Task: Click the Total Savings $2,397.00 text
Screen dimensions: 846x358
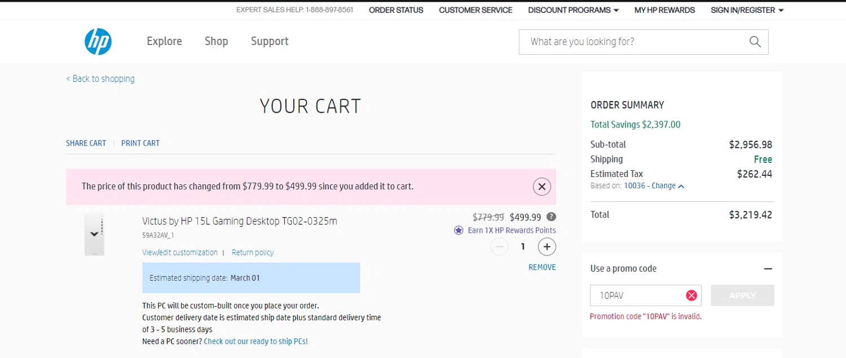Action: coord(636,125)
